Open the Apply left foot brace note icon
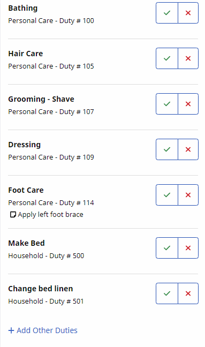The image size is (205, 347). pos(13,214)
